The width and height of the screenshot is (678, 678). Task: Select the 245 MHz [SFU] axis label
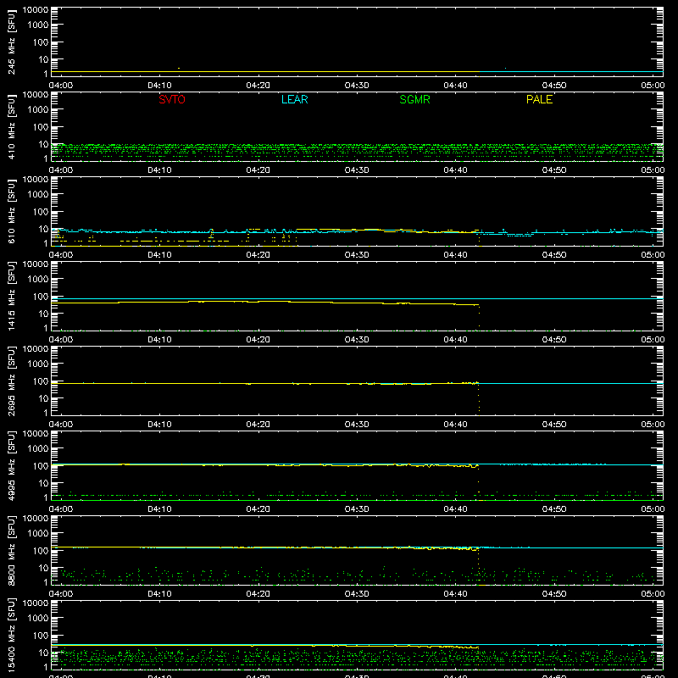[11, 42]
